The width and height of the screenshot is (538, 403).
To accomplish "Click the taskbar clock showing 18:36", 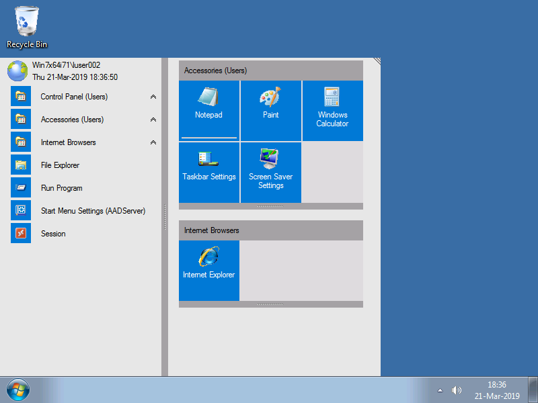I will pos(497,390).
